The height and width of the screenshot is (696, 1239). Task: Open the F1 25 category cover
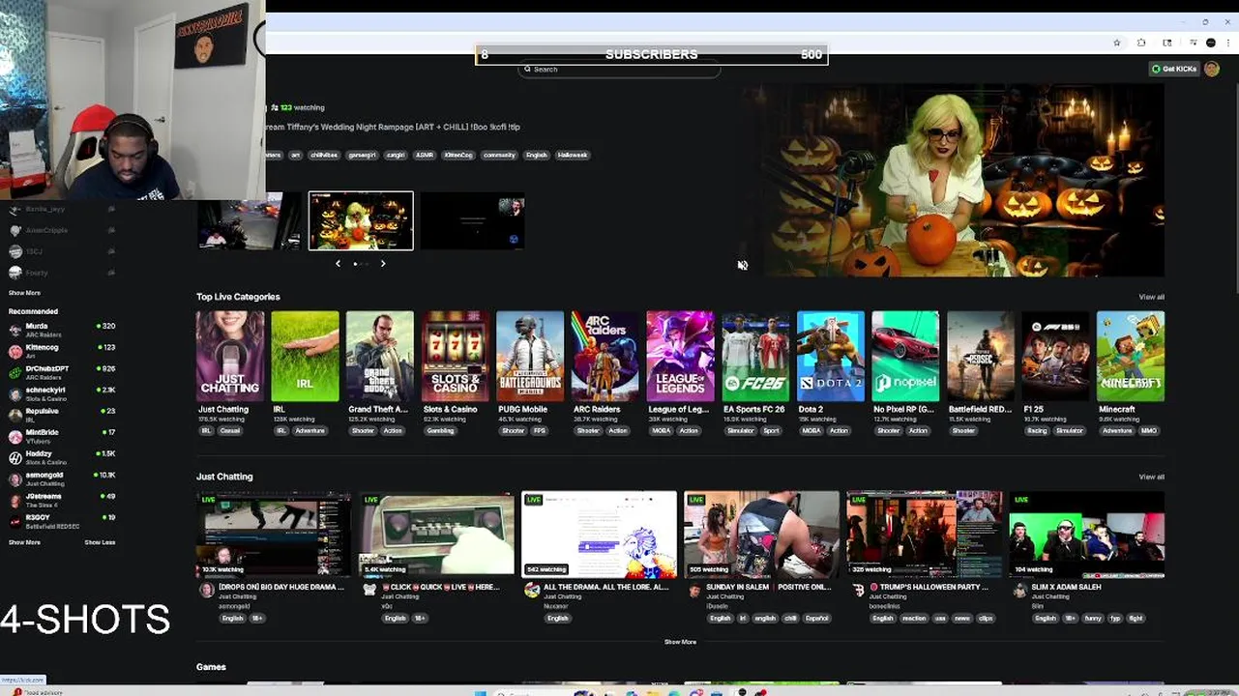tap(1055, 356)
